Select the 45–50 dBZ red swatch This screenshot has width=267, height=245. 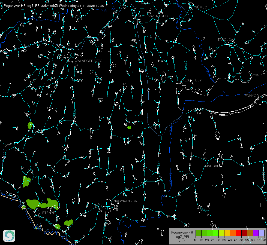click(239, 233)
